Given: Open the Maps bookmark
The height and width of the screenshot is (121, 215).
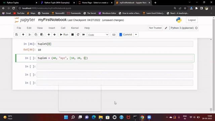Looking at the screenshot, I should (x=31, y=13).
